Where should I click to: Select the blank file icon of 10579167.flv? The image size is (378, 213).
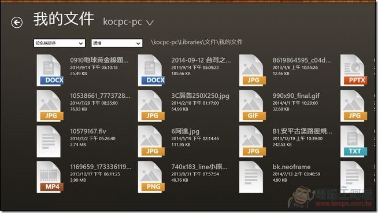pyautogui.click(x=49, y=141)
